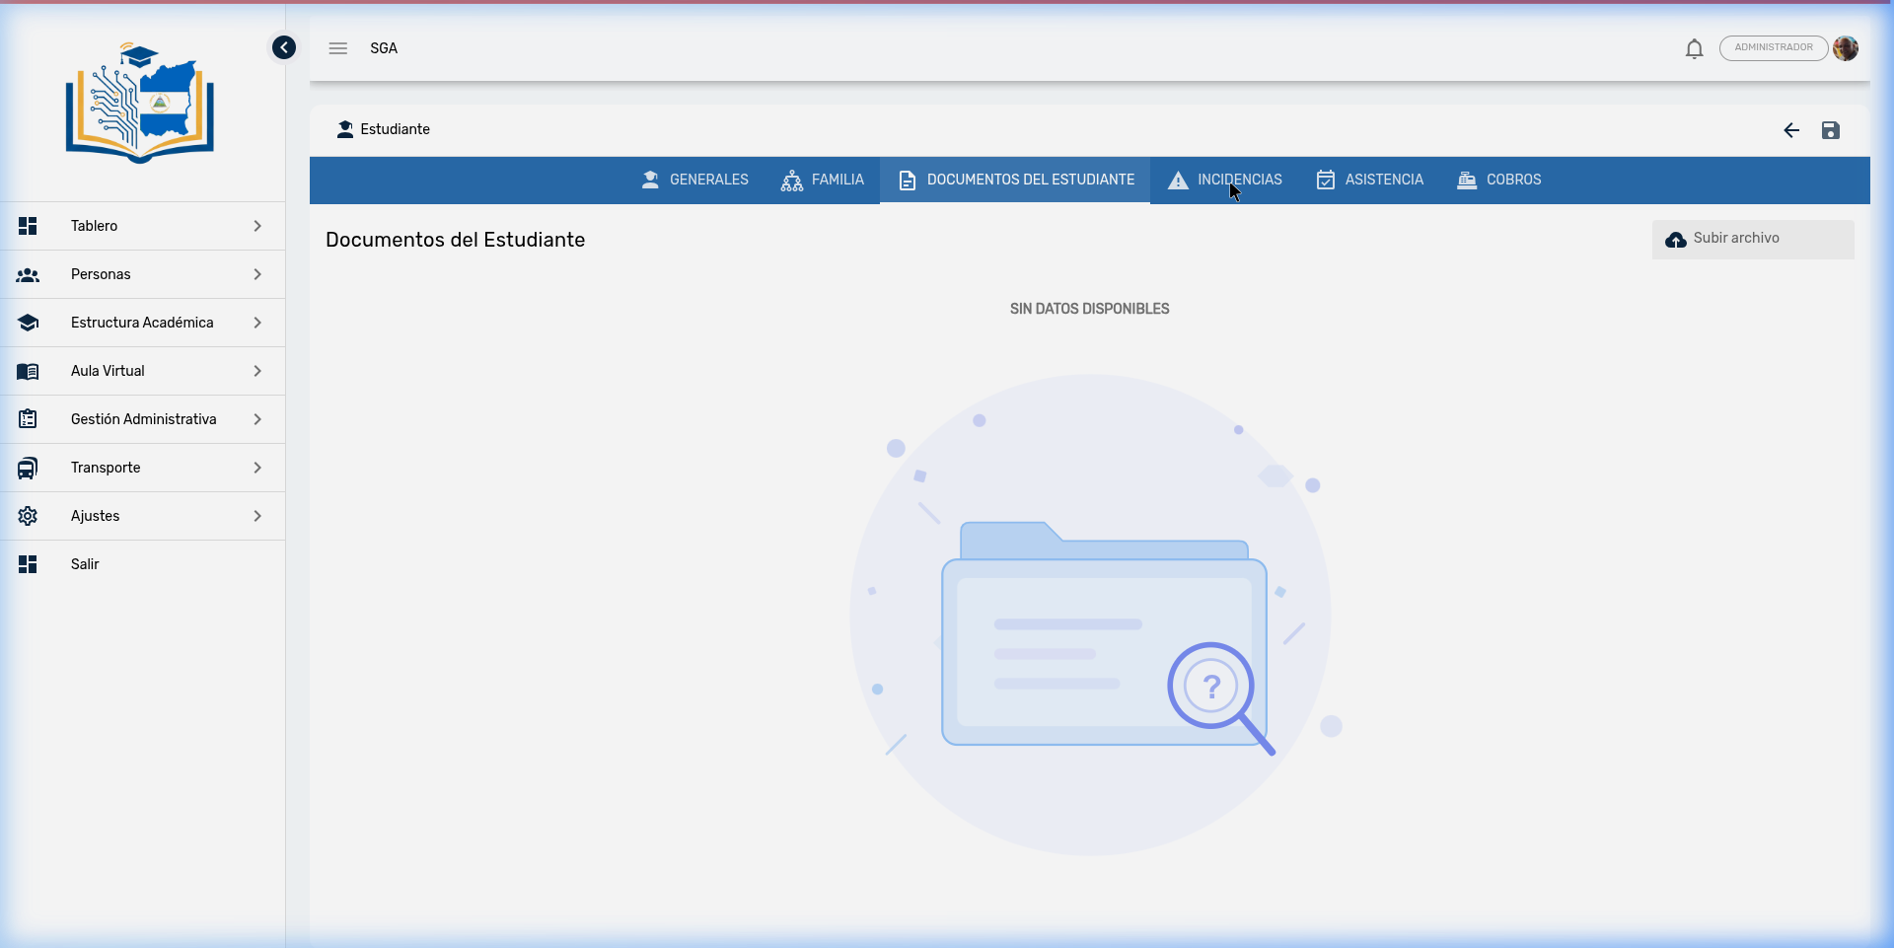
Task: Click the Tablero dashboard icon
Action: coord(28,226)
